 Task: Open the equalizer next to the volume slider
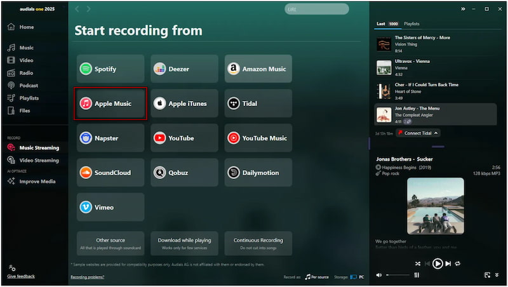pos(417,275)
